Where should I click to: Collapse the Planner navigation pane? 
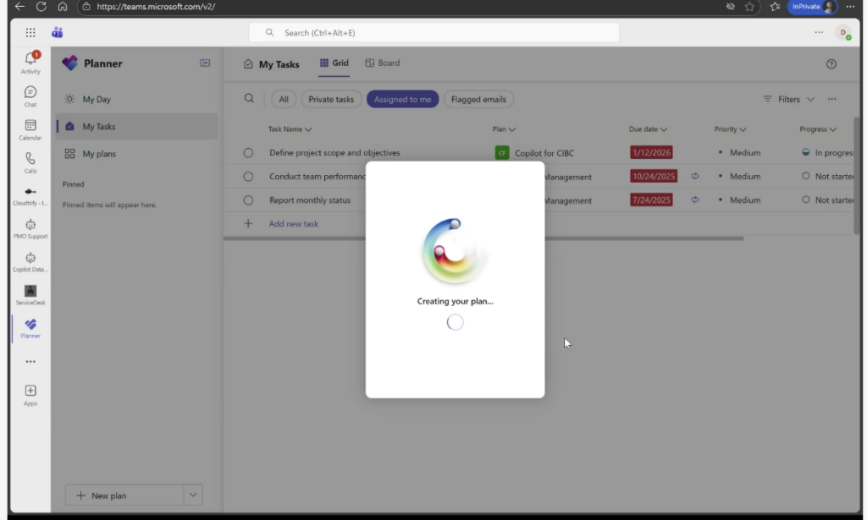coord(205,63)
